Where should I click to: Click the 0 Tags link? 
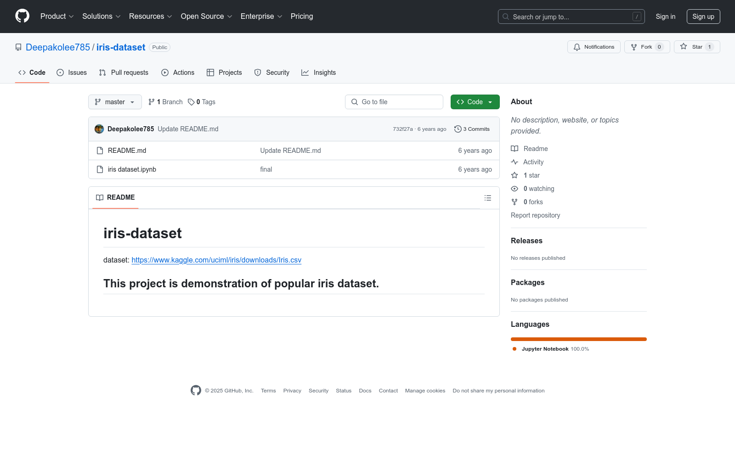(x=202, y=102)
